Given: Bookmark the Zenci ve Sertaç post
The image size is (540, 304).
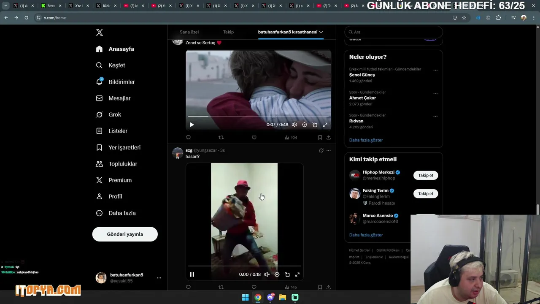Looking at the screenshot, I should click(320, 137).
